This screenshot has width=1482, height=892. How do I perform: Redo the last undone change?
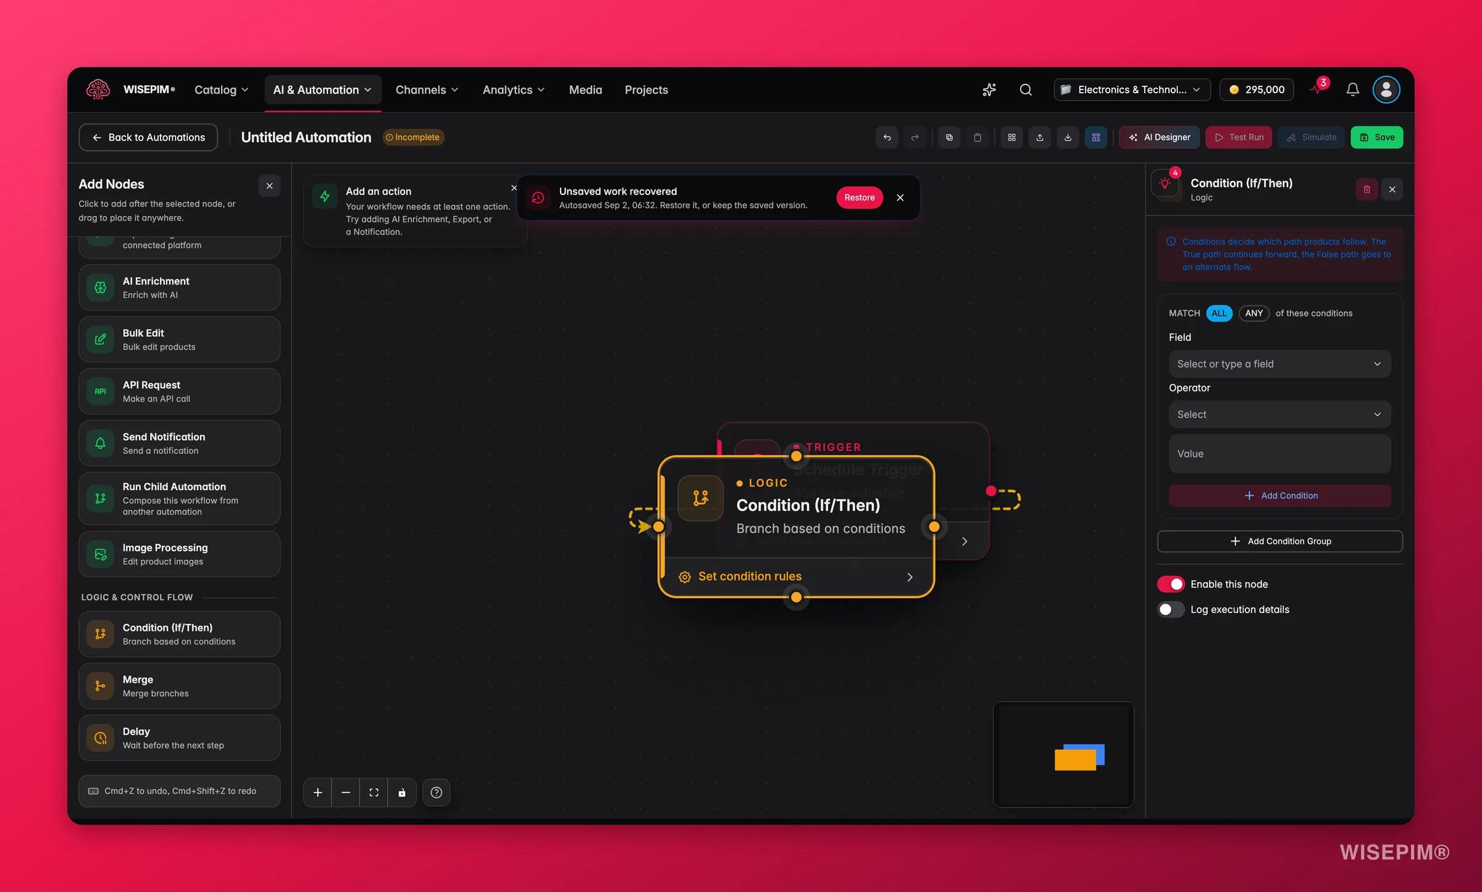(x=915, y=137)
